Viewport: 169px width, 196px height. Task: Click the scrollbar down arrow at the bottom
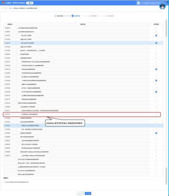click(166, 184)
